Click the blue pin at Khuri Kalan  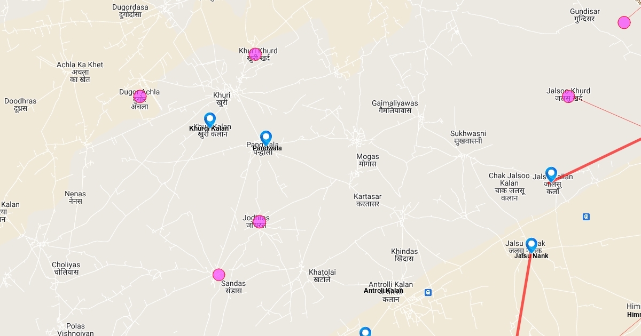210,120
